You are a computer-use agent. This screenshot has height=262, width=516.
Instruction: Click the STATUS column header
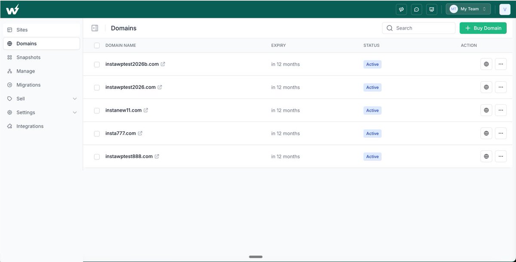(x=372, y=45)
